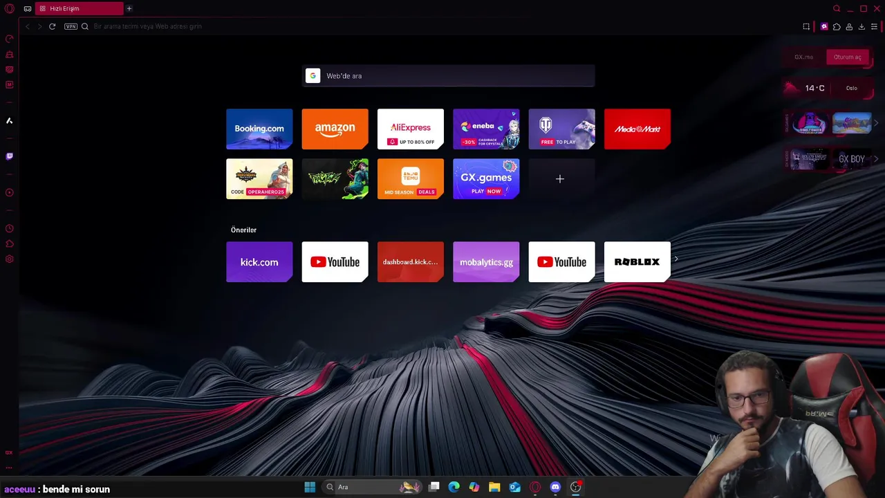Open the YouTube suggestion beside Roblox

[x=561, y=261]
